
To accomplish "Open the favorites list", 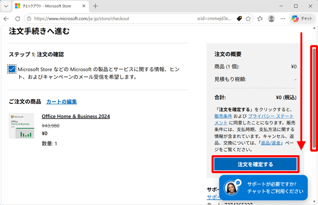I will tap(260, 19).
